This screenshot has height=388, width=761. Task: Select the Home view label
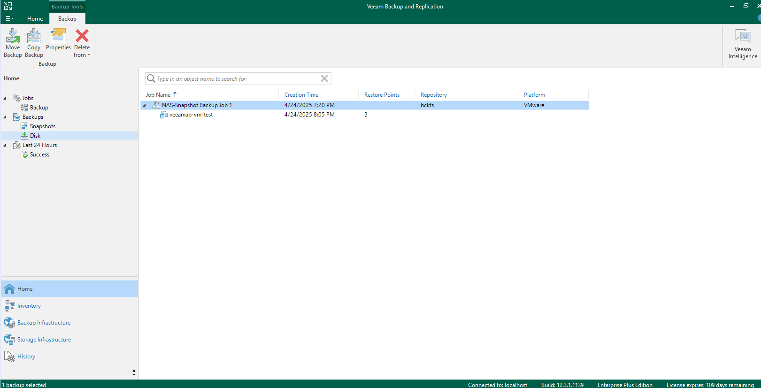[25, 289]
